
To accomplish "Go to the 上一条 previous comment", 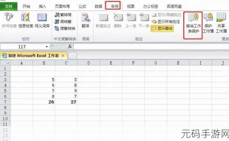I will click(131, 20).
